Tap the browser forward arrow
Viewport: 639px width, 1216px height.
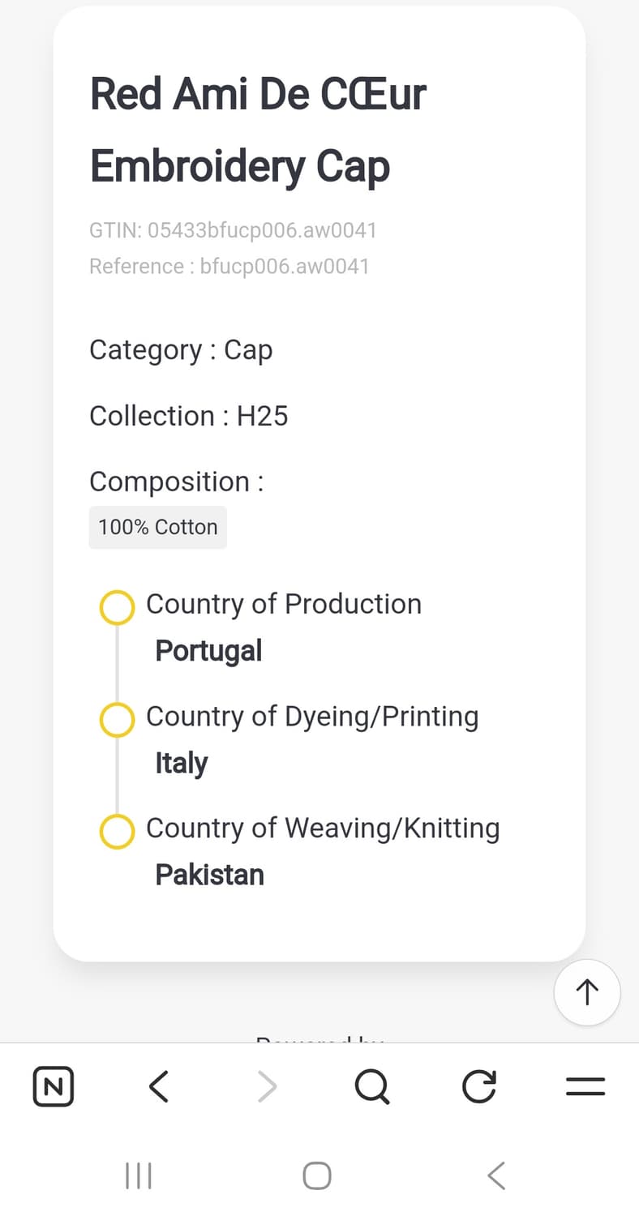[x=267, y=1086]
